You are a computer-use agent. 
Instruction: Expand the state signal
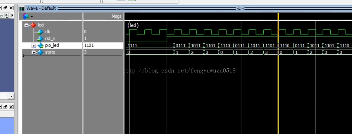(x=34, y=52)
